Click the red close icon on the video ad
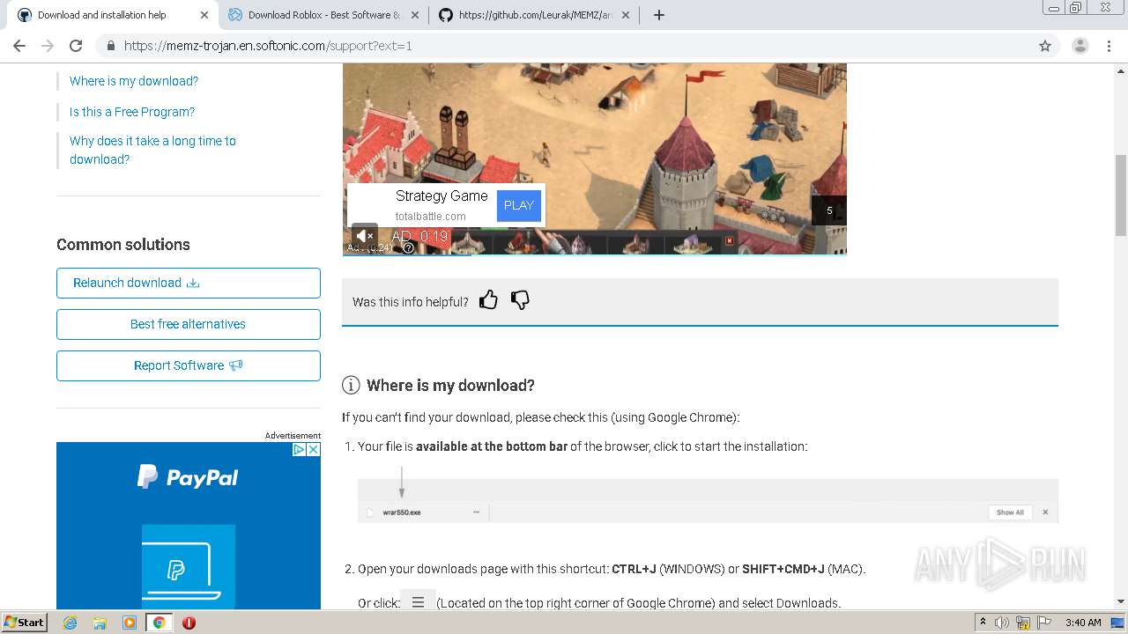 [730, 240]
